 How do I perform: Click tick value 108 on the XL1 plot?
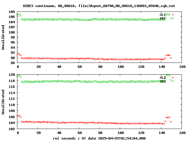tap(12, 12)
